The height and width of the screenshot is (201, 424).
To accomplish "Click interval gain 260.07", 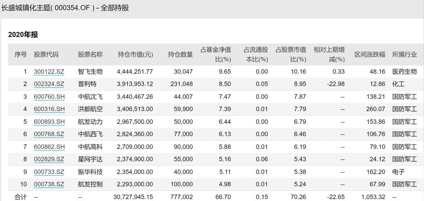I will point(376,109).
